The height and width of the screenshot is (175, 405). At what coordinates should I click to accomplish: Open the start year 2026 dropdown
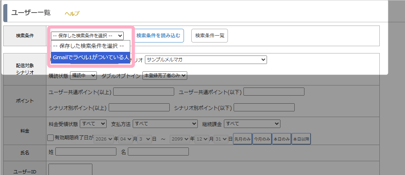tap(103, 139)
